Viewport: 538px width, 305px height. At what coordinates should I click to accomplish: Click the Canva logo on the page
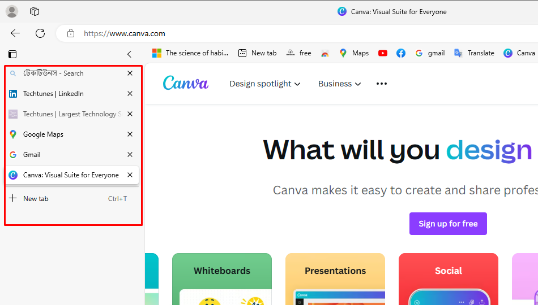(186, 83)
